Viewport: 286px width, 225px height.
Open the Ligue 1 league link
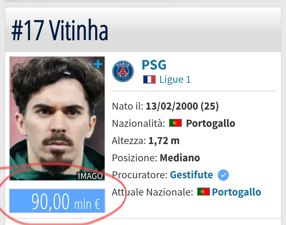click(x=175, y=80)
